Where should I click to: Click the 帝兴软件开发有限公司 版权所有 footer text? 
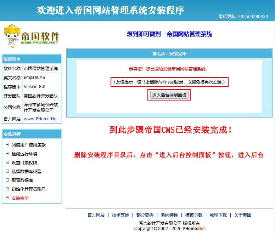pos(169,223)
